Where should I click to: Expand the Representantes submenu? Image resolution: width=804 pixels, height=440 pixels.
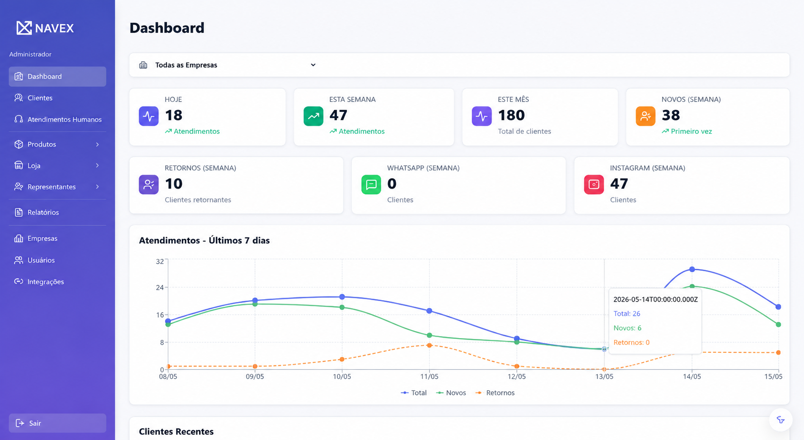(x=57, y=187)
